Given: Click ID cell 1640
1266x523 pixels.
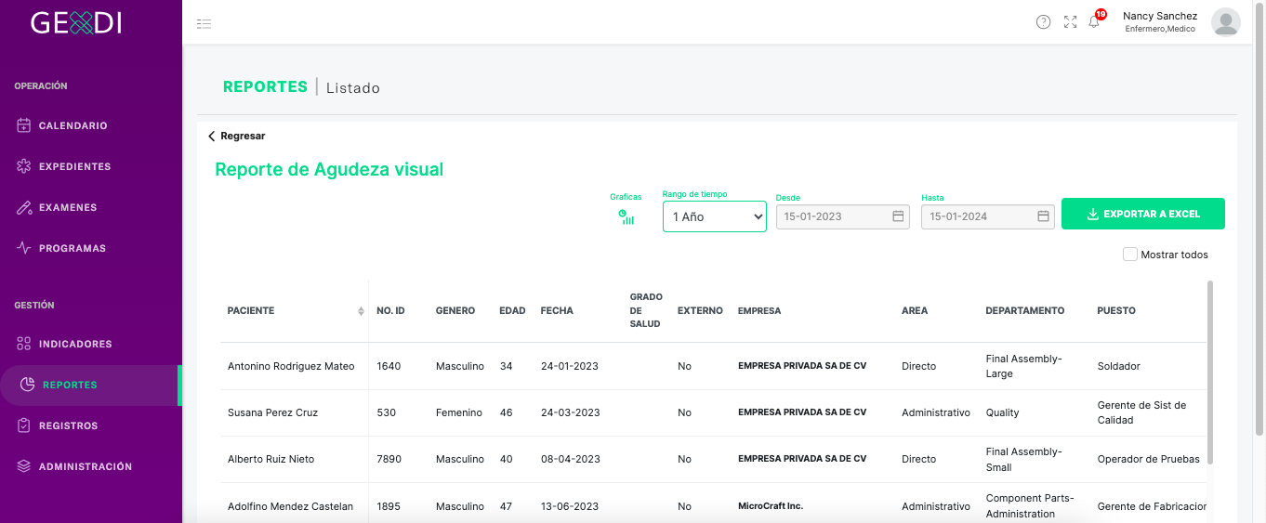Looking at the screenshot, I should point(389,366).
